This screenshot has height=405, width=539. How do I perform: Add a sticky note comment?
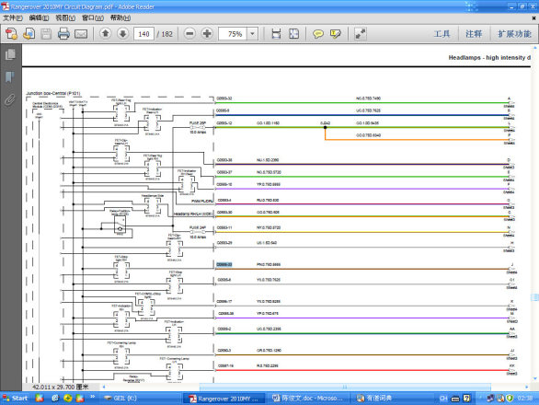318,34
